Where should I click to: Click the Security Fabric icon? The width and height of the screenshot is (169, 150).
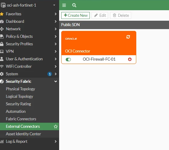tap(2, 81)
